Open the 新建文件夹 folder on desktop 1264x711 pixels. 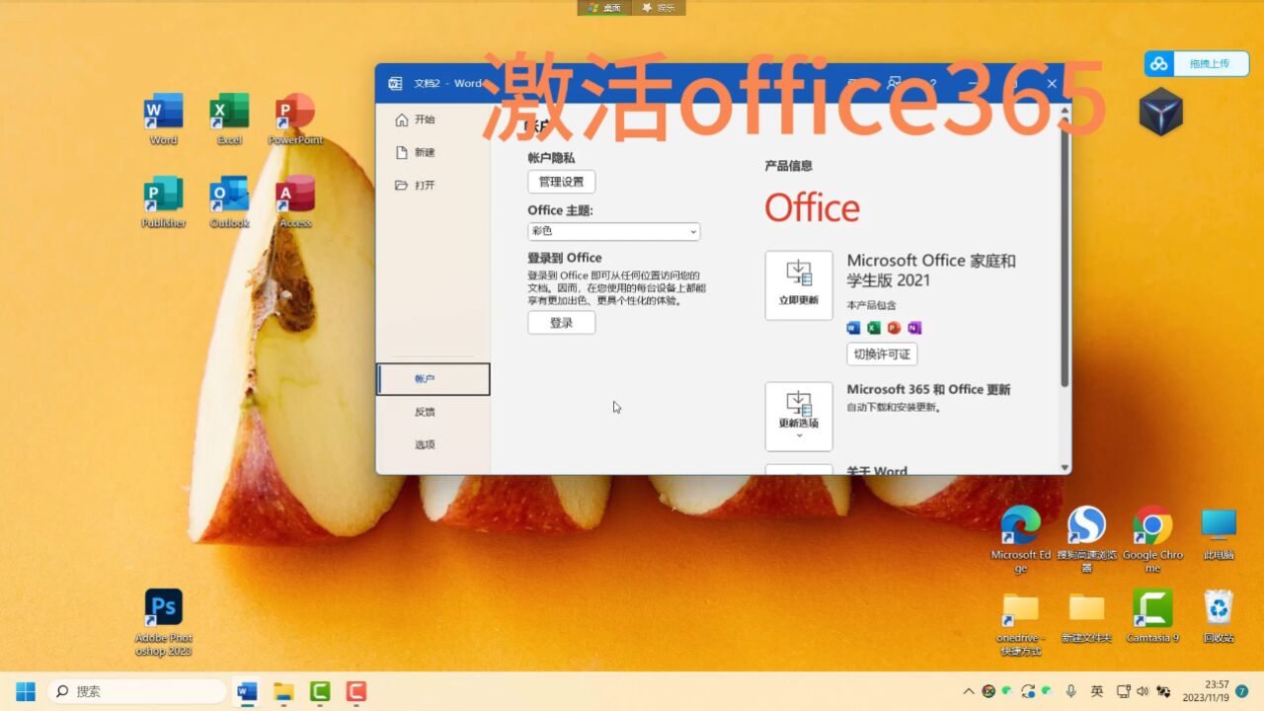tap(1086, 617)
